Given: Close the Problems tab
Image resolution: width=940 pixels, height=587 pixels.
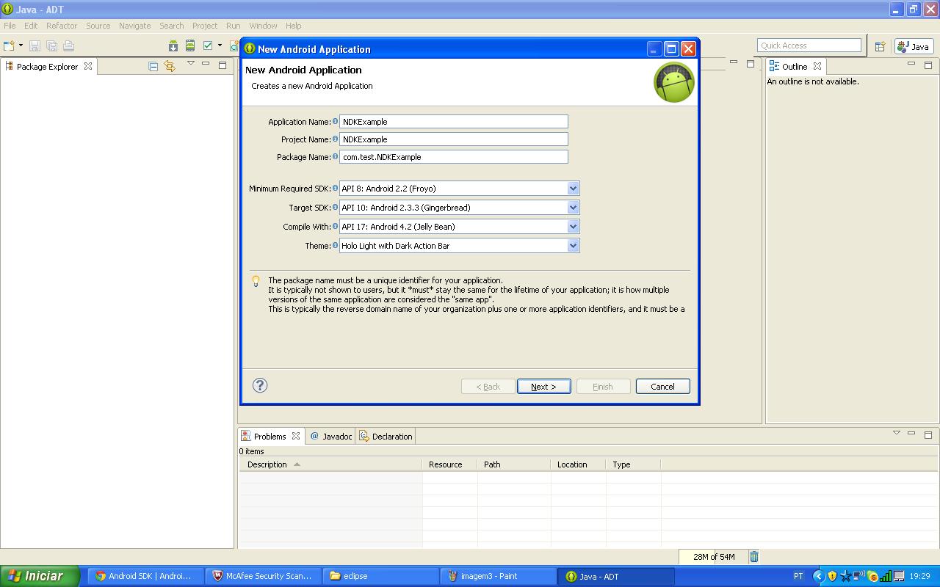Looking at the screenshot, I should pos(295,436).
